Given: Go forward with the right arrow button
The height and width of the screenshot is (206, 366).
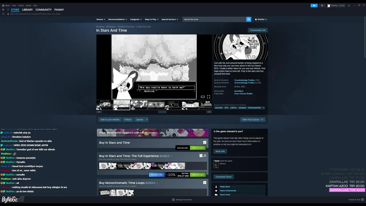Looking at the screenshot, I should pos(8,10).
